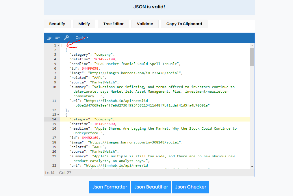Click the scrollbar down arrow
The height and width of the screenshot is (196, 293).
252,167
